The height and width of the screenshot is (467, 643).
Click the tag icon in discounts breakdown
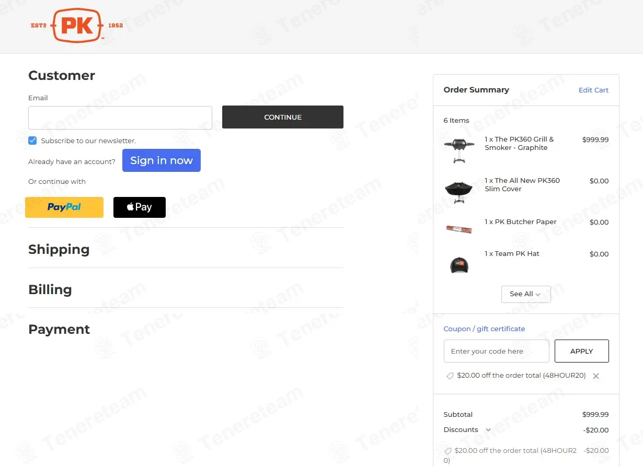[x=447, y=451]
